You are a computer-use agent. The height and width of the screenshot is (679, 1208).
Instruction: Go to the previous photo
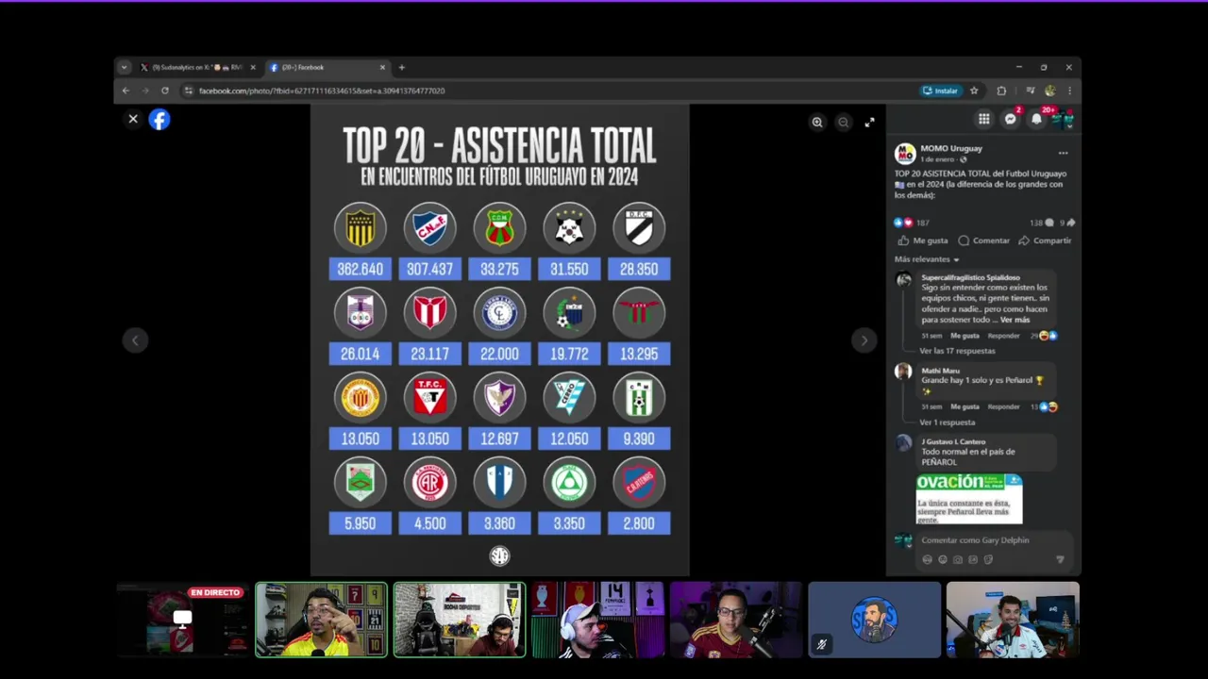[x=135, y=340]
